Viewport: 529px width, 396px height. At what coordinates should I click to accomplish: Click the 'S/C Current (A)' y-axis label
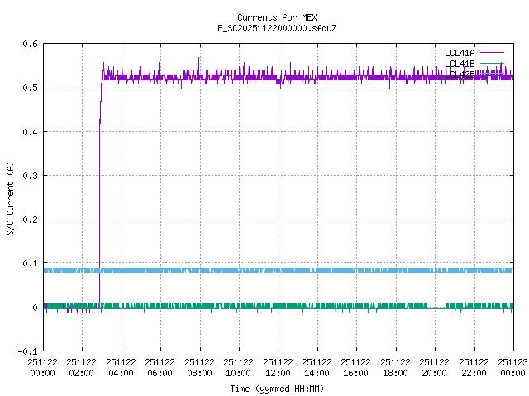point(10,197)
